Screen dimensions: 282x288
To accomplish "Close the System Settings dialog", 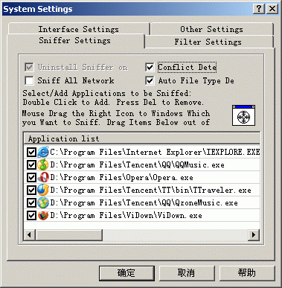I will (x=272, y=9).
